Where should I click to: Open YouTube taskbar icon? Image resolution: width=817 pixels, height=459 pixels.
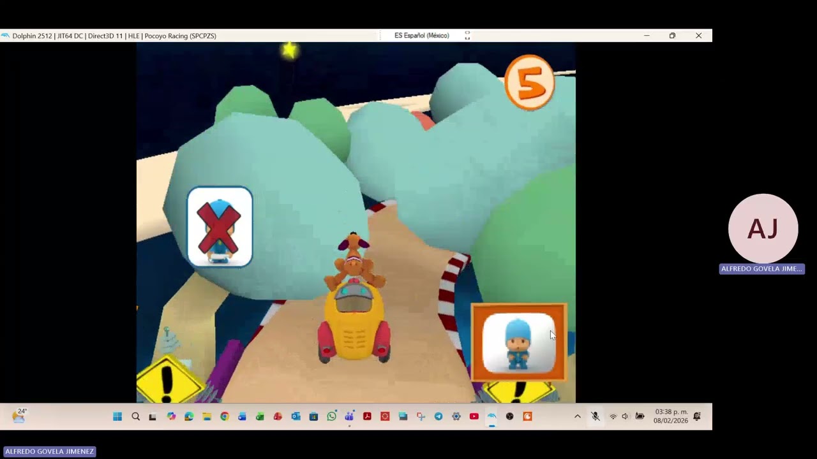474,416
